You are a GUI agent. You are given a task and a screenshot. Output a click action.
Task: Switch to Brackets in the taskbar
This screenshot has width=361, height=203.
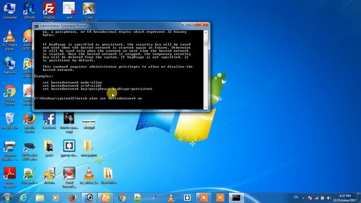[187, 198]
